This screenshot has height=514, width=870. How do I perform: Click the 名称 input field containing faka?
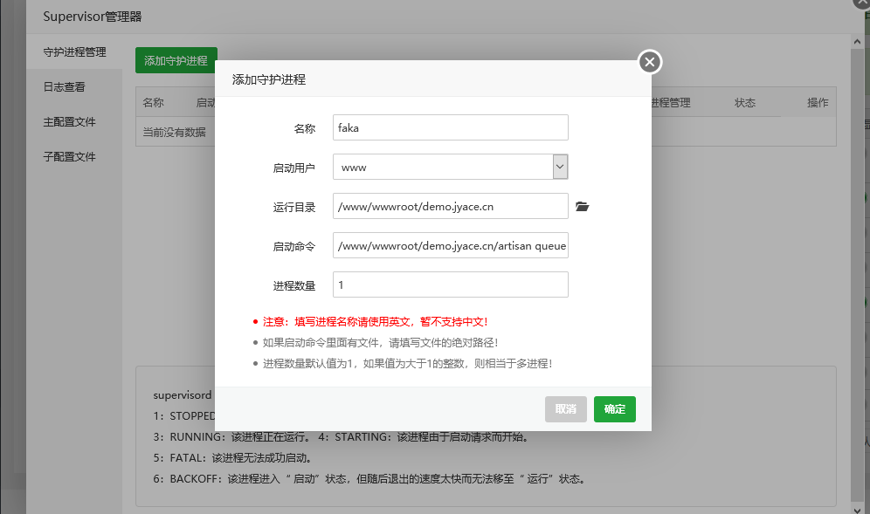450,127
